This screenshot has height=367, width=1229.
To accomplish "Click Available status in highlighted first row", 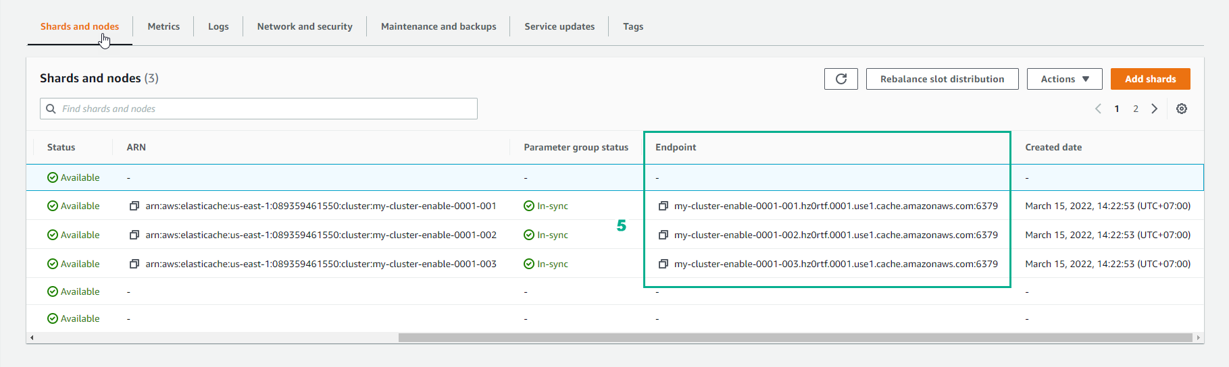I will click(x=74, y=177).
